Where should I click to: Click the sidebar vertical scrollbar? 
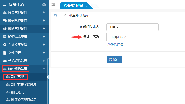(48, 81)
